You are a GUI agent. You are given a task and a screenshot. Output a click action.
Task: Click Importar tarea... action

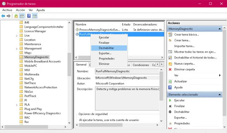click(x=184, y=46)
